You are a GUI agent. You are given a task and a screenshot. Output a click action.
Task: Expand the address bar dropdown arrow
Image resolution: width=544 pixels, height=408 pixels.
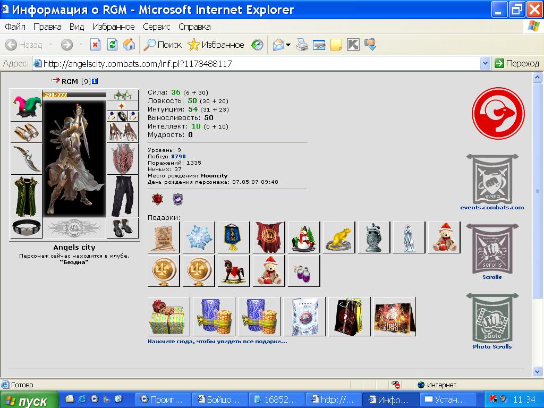click(x=485, y=64)
